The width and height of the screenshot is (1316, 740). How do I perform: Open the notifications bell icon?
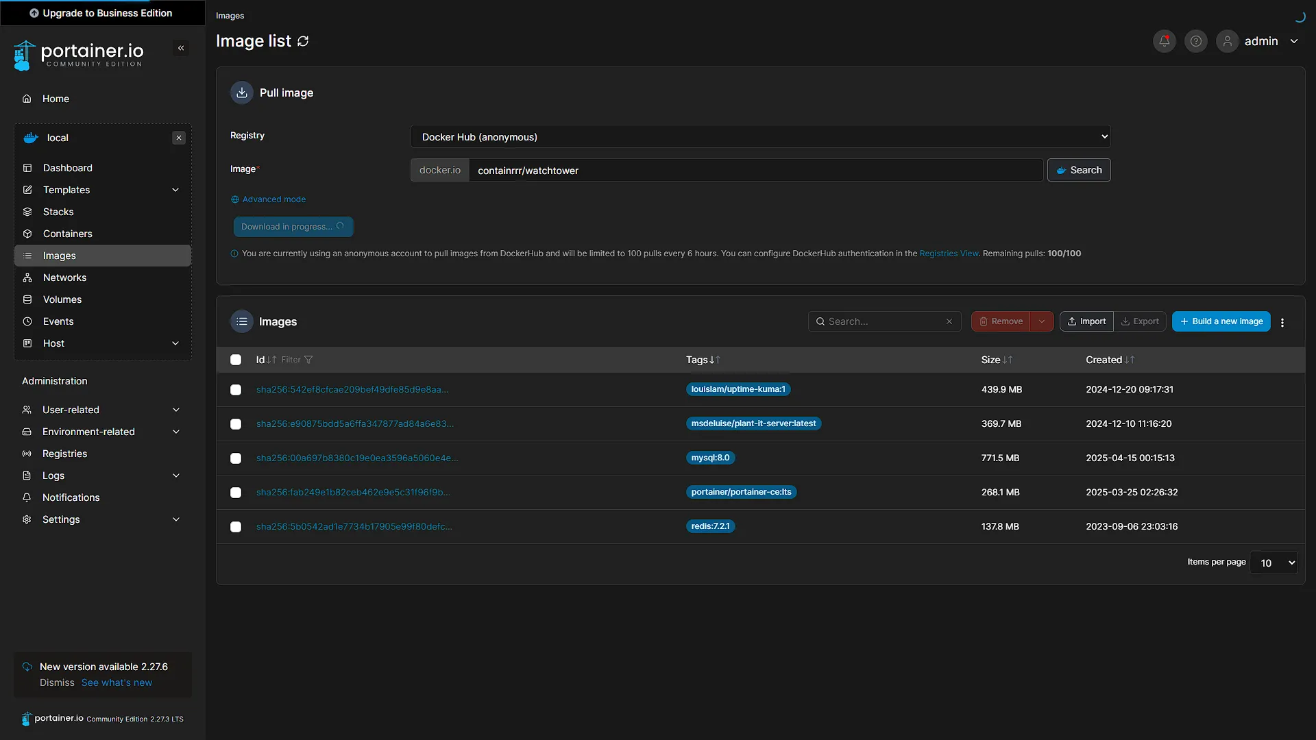pos(1164,41)
